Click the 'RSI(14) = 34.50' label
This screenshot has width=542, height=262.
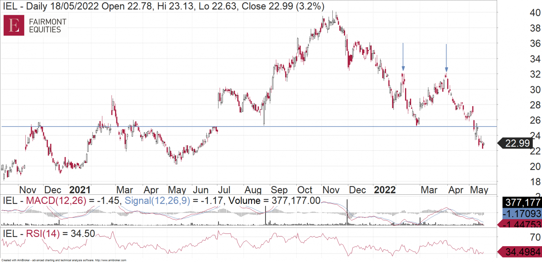48,233
